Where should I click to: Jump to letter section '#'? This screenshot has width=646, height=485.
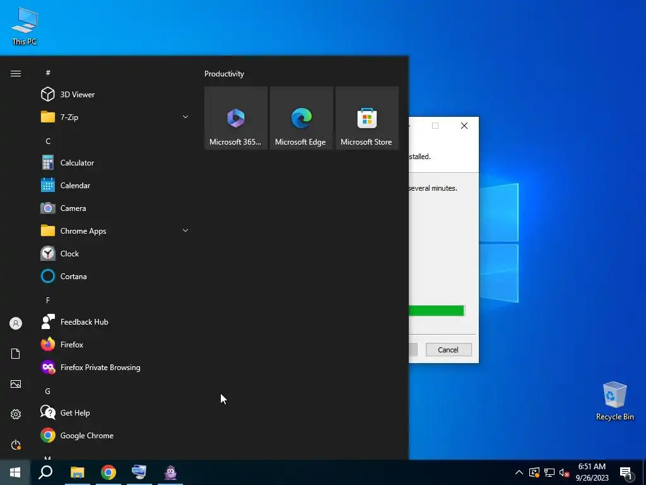(x=48, y=73)
